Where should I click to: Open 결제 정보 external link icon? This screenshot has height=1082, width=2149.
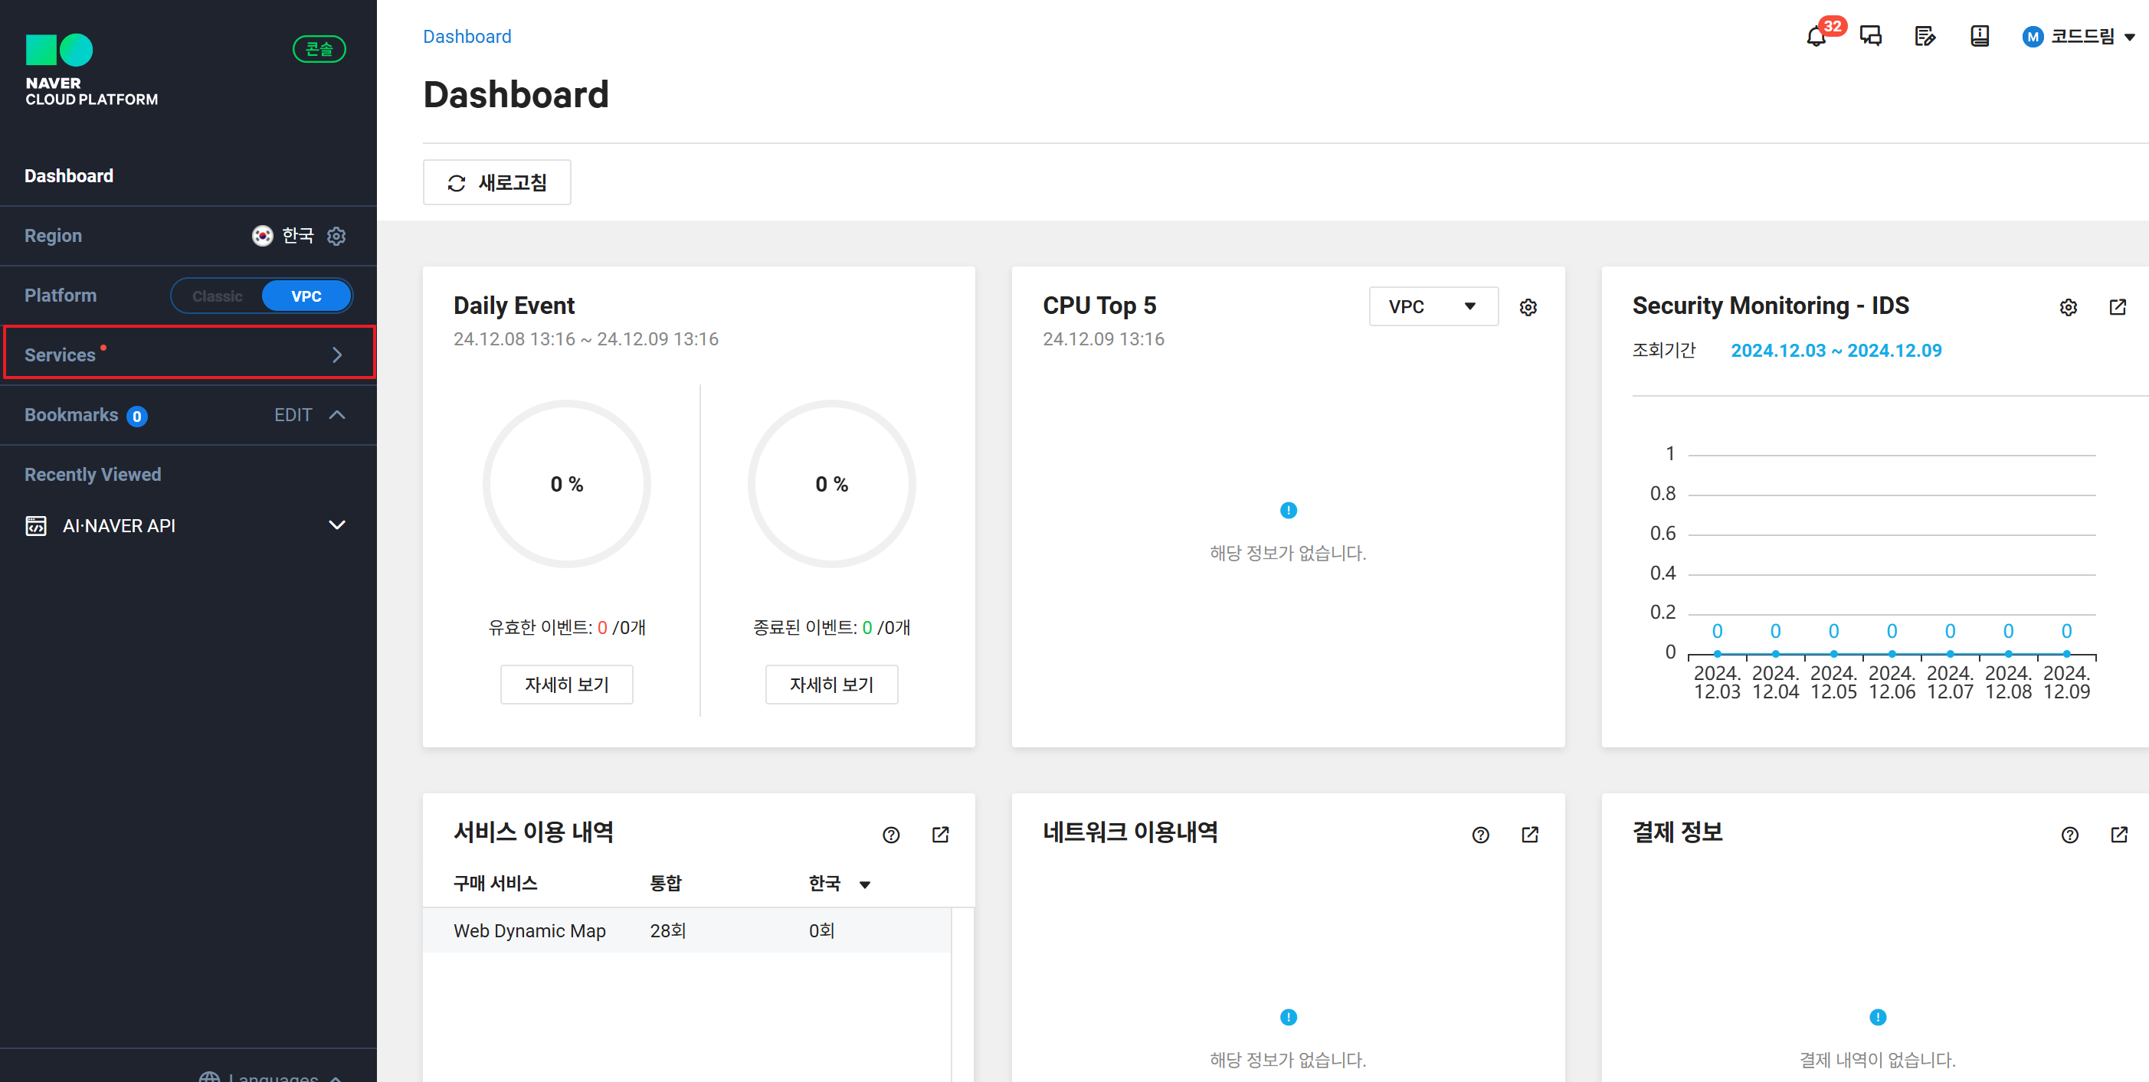[x=2119, y=835]
